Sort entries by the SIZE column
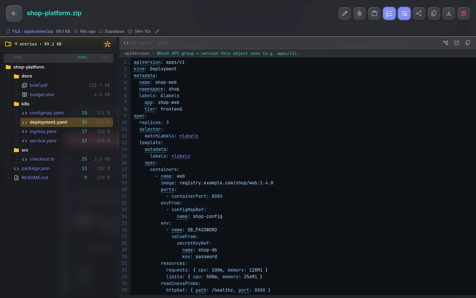The width and height of the screenshot is (476, 298). [105, 58]
